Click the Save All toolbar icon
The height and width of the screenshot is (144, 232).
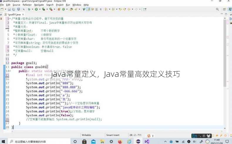click(x=14, y=9)
